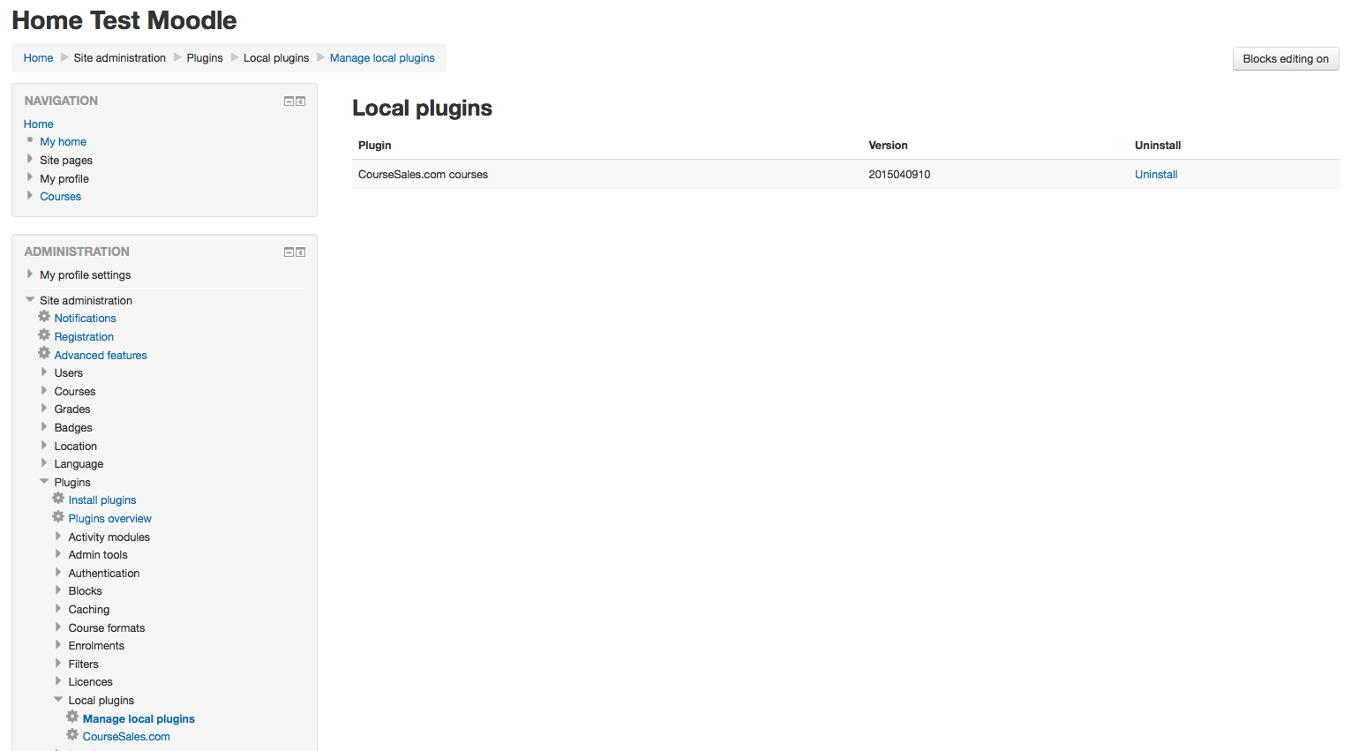Click the gear icon beside Registration

[x=44, y=335]
